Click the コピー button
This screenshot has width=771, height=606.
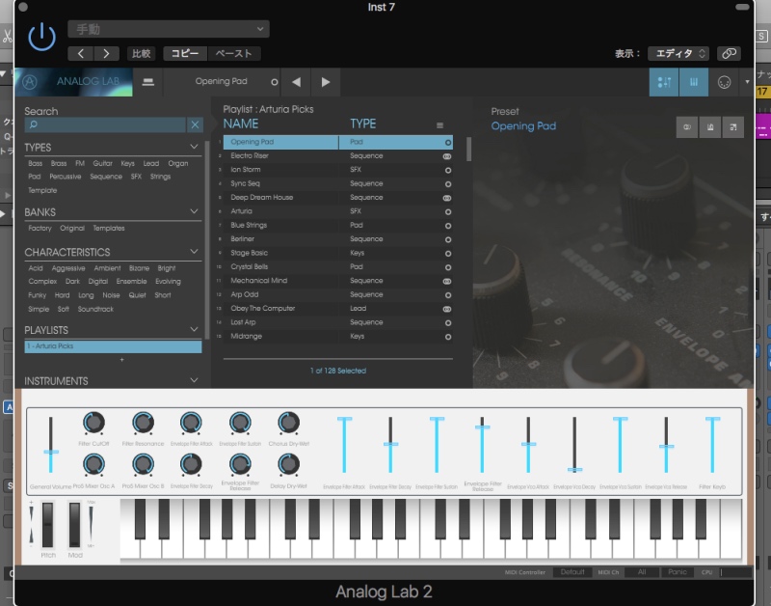[x=185, y=53]
